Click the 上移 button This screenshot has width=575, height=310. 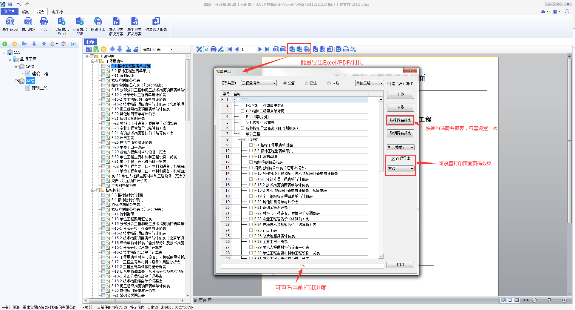(x=400, y=95)
